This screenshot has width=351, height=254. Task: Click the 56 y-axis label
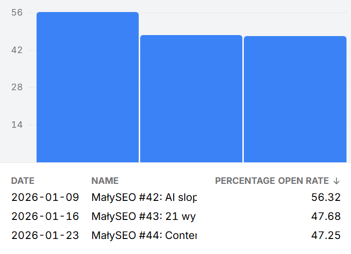click(17, 13)
